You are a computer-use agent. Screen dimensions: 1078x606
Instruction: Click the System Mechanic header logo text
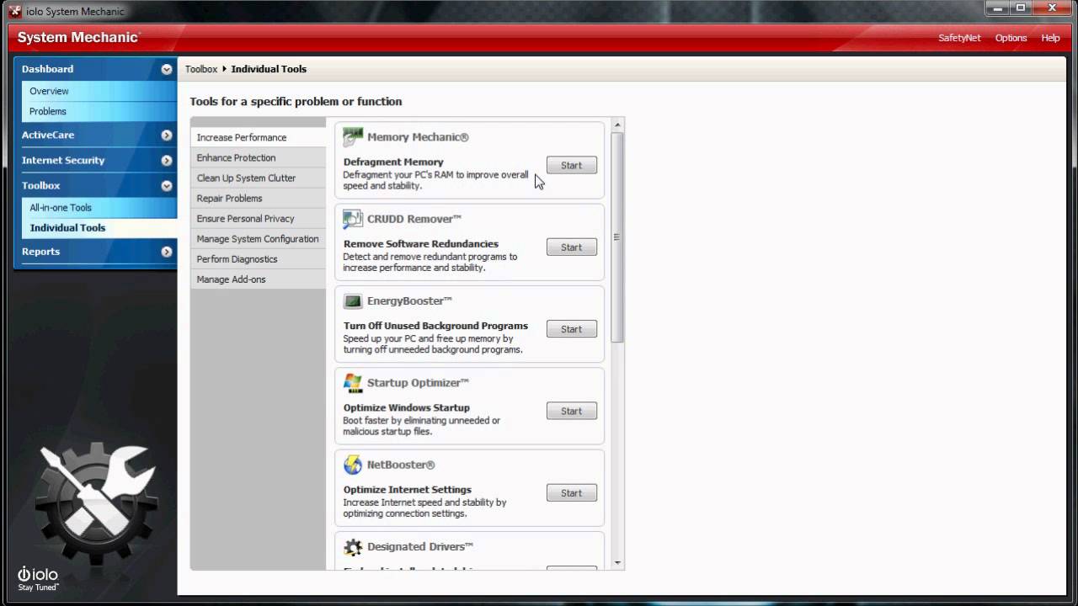pos(78,38)
